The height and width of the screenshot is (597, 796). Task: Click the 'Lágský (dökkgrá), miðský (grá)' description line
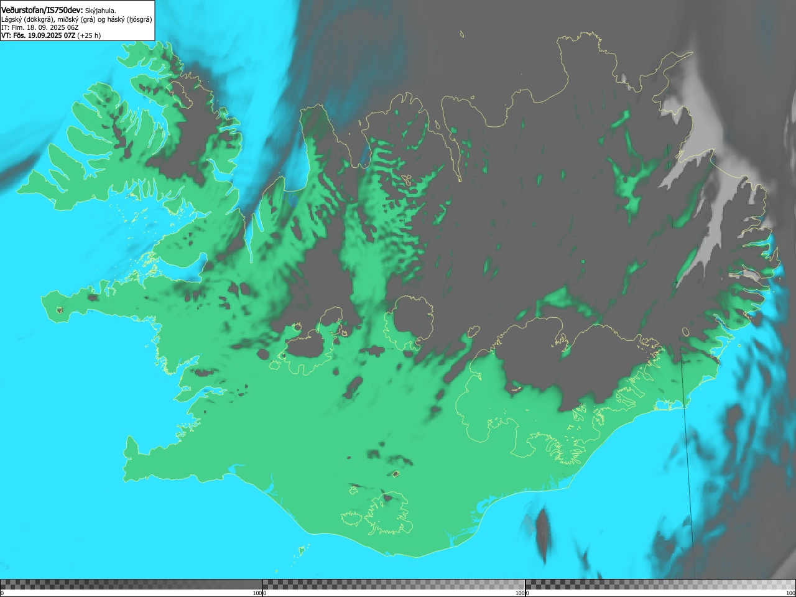[x=76, y=19]
